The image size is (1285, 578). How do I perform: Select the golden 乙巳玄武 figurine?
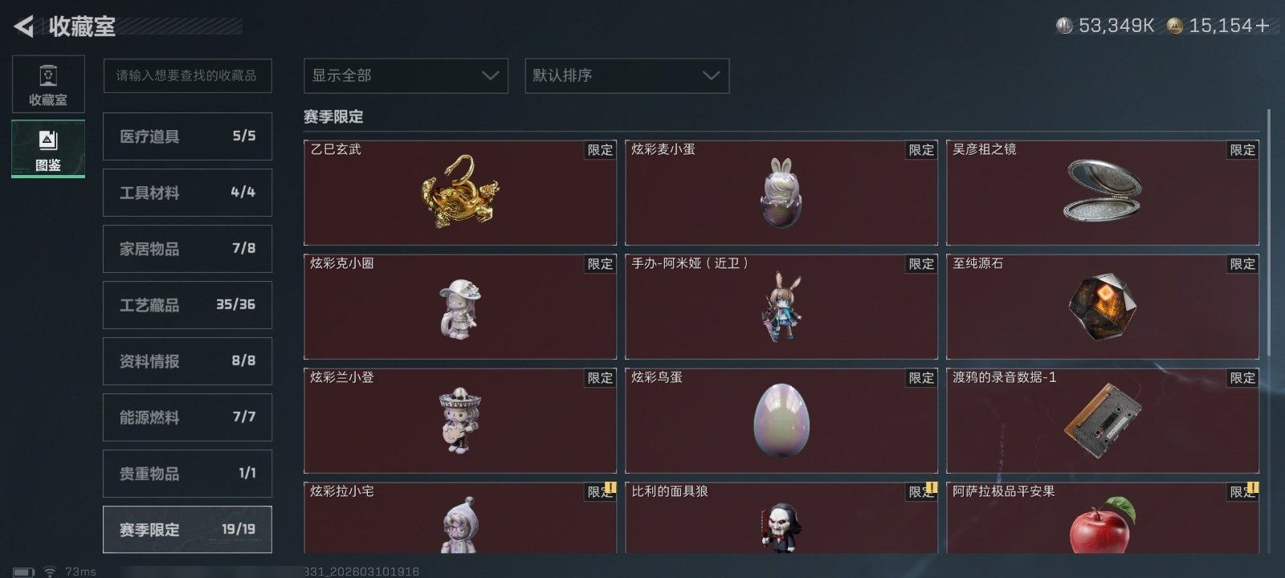tap(460, 193)
